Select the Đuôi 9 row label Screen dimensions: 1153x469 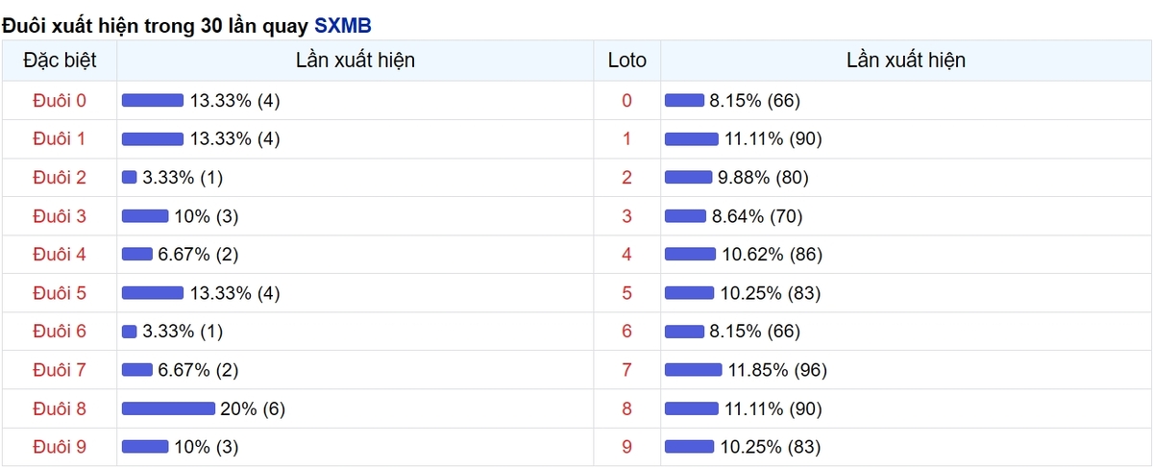(60, 447)
